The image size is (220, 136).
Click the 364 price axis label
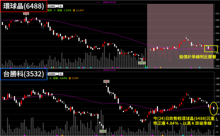[218, 40]
